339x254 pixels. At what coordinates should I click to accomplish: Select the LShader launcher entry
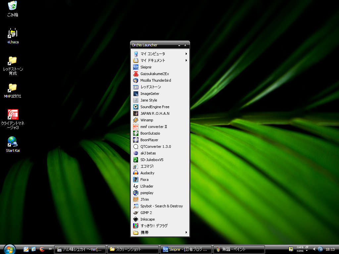[160, 186]
